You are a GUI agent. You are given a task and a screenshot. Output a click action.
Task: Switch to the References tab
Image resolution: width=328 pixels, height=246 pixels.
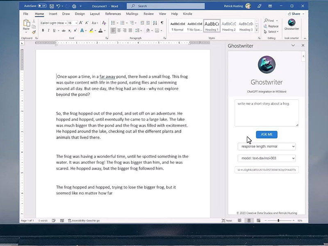click(113, 14)
